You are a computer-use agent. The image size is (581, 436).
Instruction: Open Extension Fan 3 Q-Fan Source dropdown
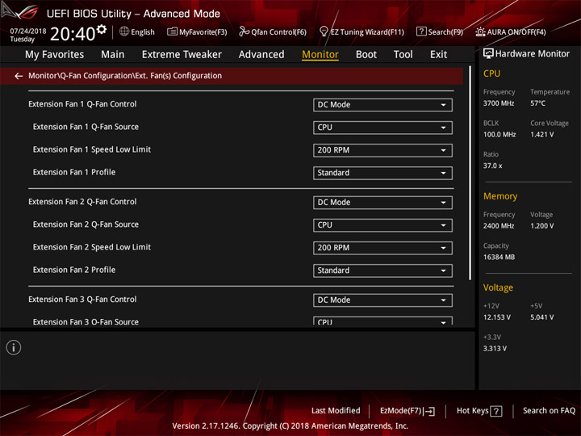[382, 321]
